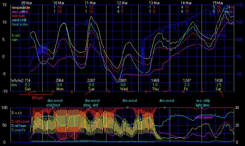The image size is (245, 146).
Task: Click the -10 temperature axis value
Action: [4, 91]
